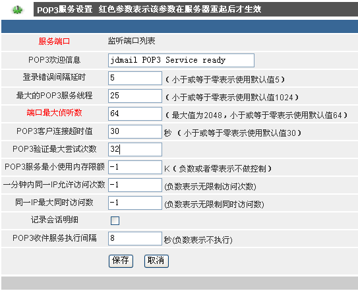
Task: Toggle the 记录会话明细 checkbox
Action: (115, 221)
